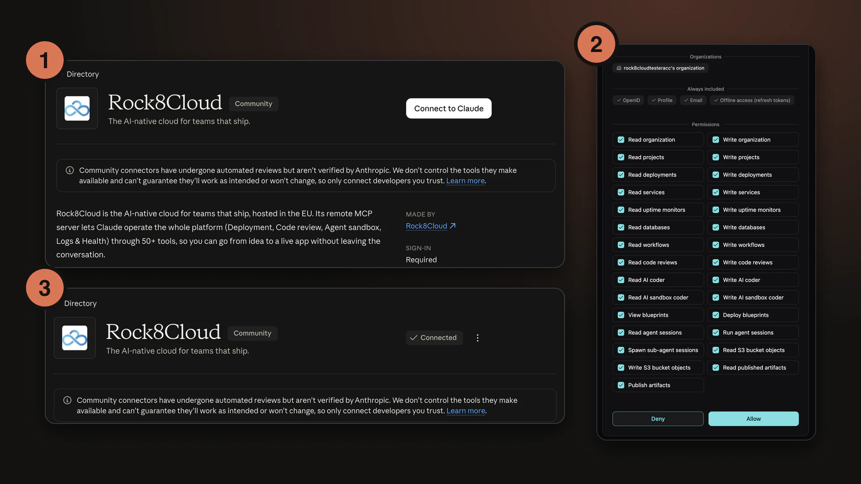
Task: Disable Write AI coder permission
Action: point(716,280)
